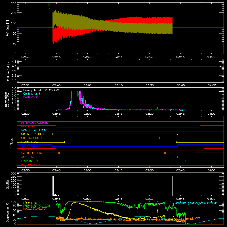Click the 02:45 tick under Pointing plot
The height and width of the screenshot is (227, 227).
[56, 57]
